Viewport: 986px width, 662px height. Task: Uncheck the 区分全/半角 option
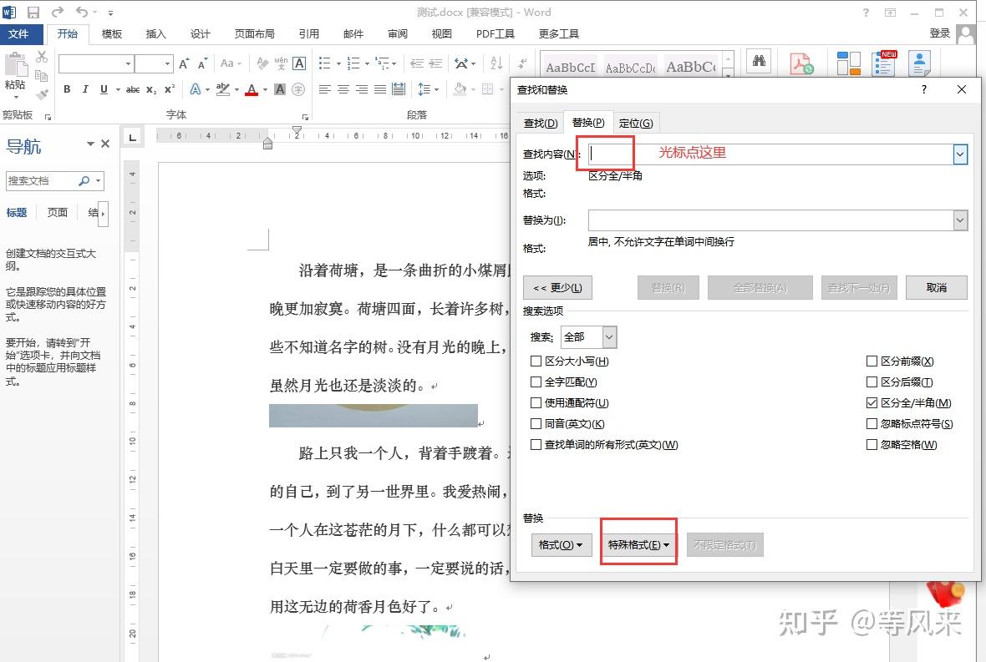click(872, 402)
